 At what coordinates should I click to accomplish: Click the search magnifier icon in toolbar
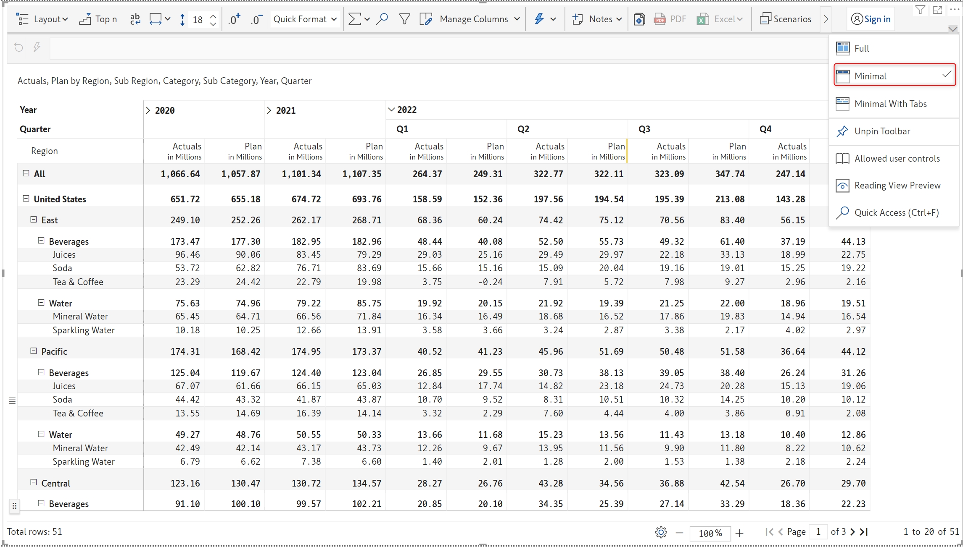(382, 19)
